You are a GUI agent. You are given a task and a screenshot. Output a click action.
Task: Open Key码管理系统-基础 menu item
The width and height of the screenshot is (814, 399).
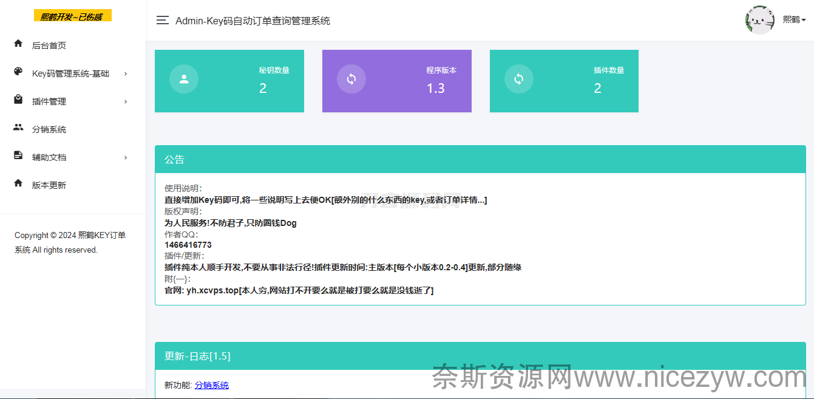(x=73, y=73)
